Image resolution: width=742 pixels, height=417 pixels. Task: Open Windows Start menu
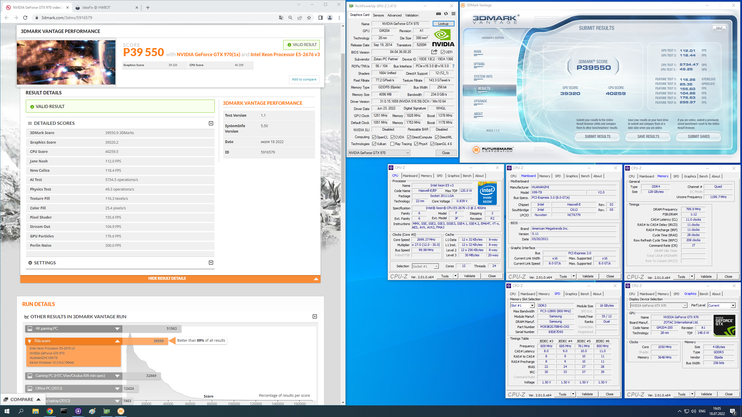tap(7, 411)
